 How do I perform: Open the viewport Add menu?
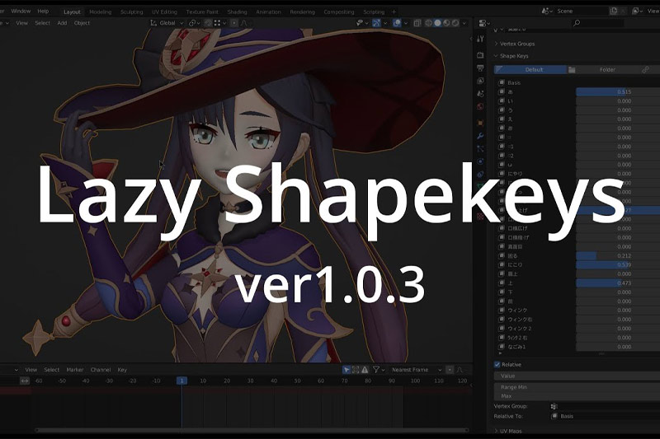tap(62, 23)
